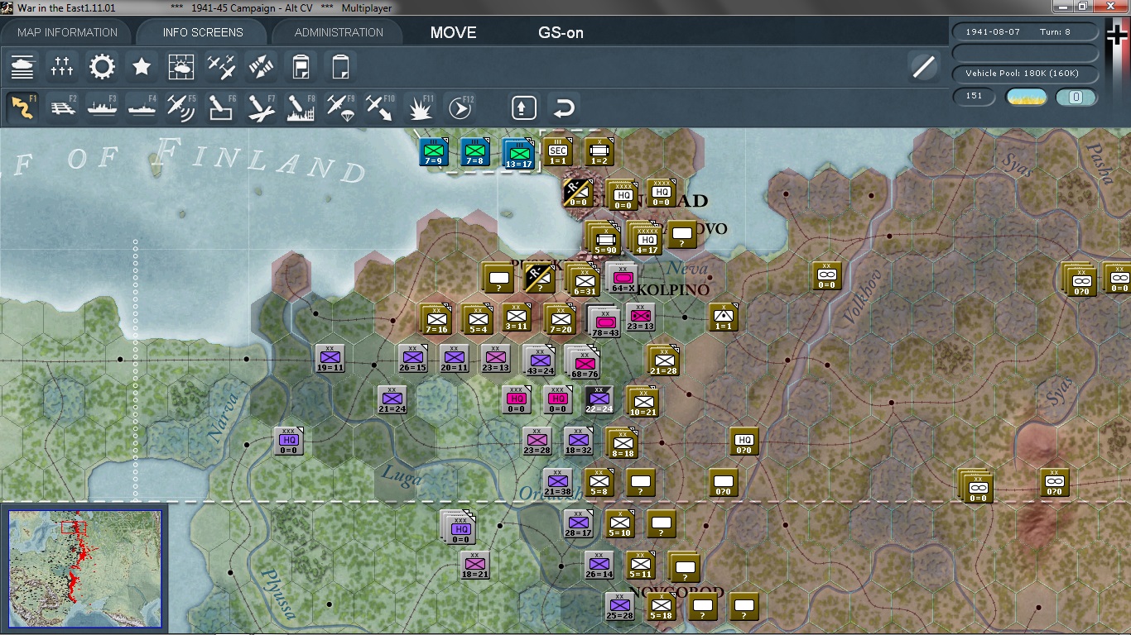Click the strategic minimap thumbnail

coord(84,570)
